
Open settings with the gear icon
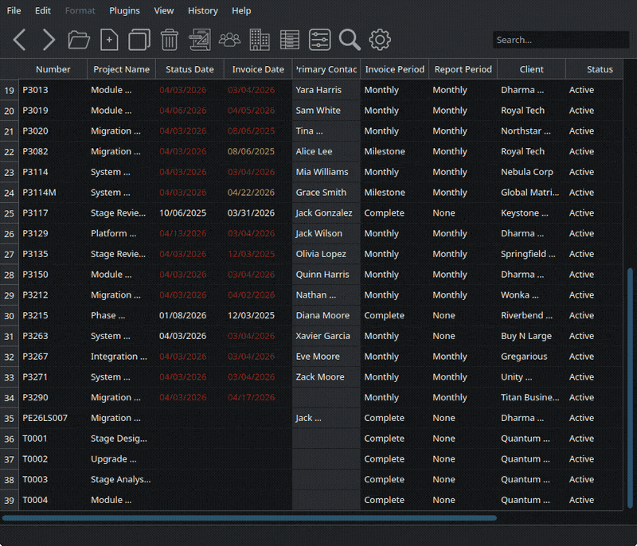[x=380, y=40]
